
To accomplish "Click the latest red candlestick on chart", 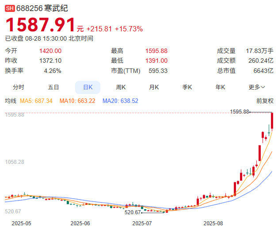I will point(272,121).
